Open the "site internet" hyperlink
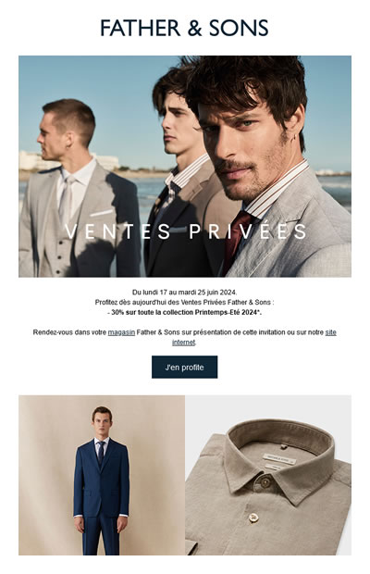This screenshot has height=574, width=370. coord(254,338)
